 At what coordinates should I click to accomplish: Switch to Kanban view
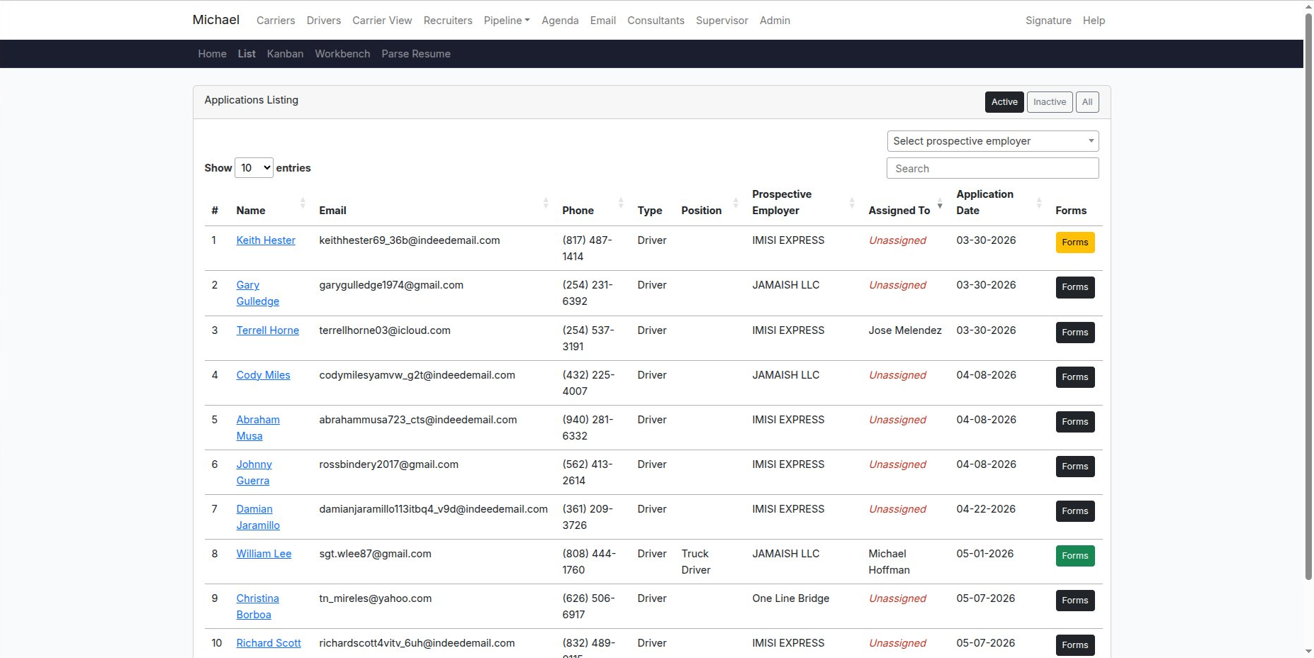click(x=285, y=54)
